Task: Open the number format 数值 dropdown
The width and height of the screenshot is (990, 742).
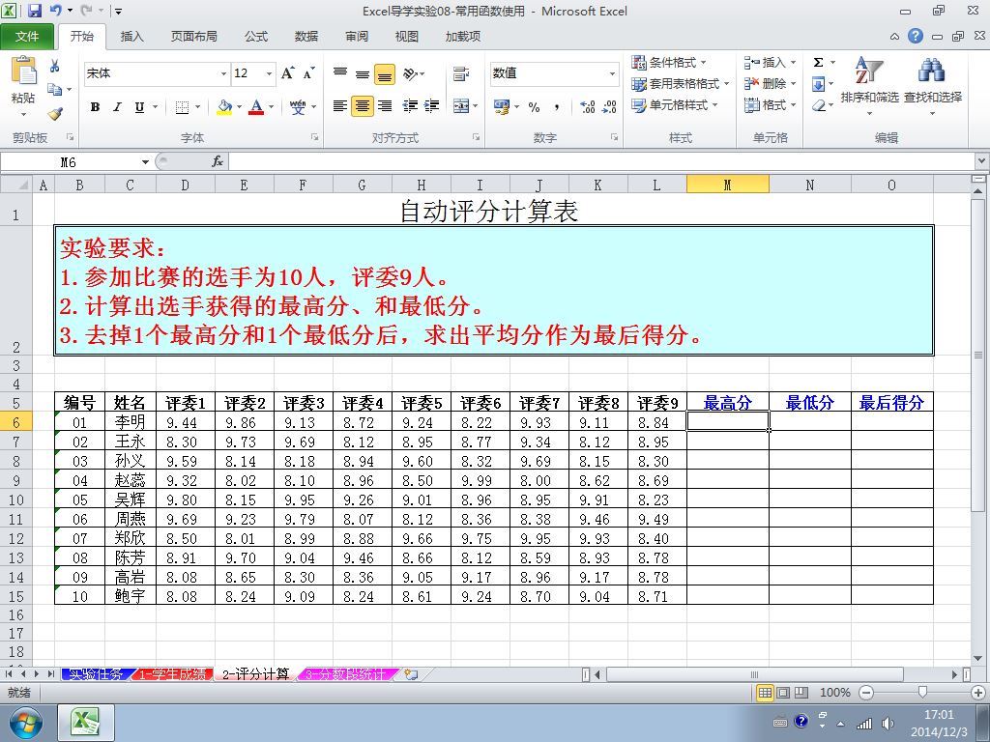Action: 612,73
